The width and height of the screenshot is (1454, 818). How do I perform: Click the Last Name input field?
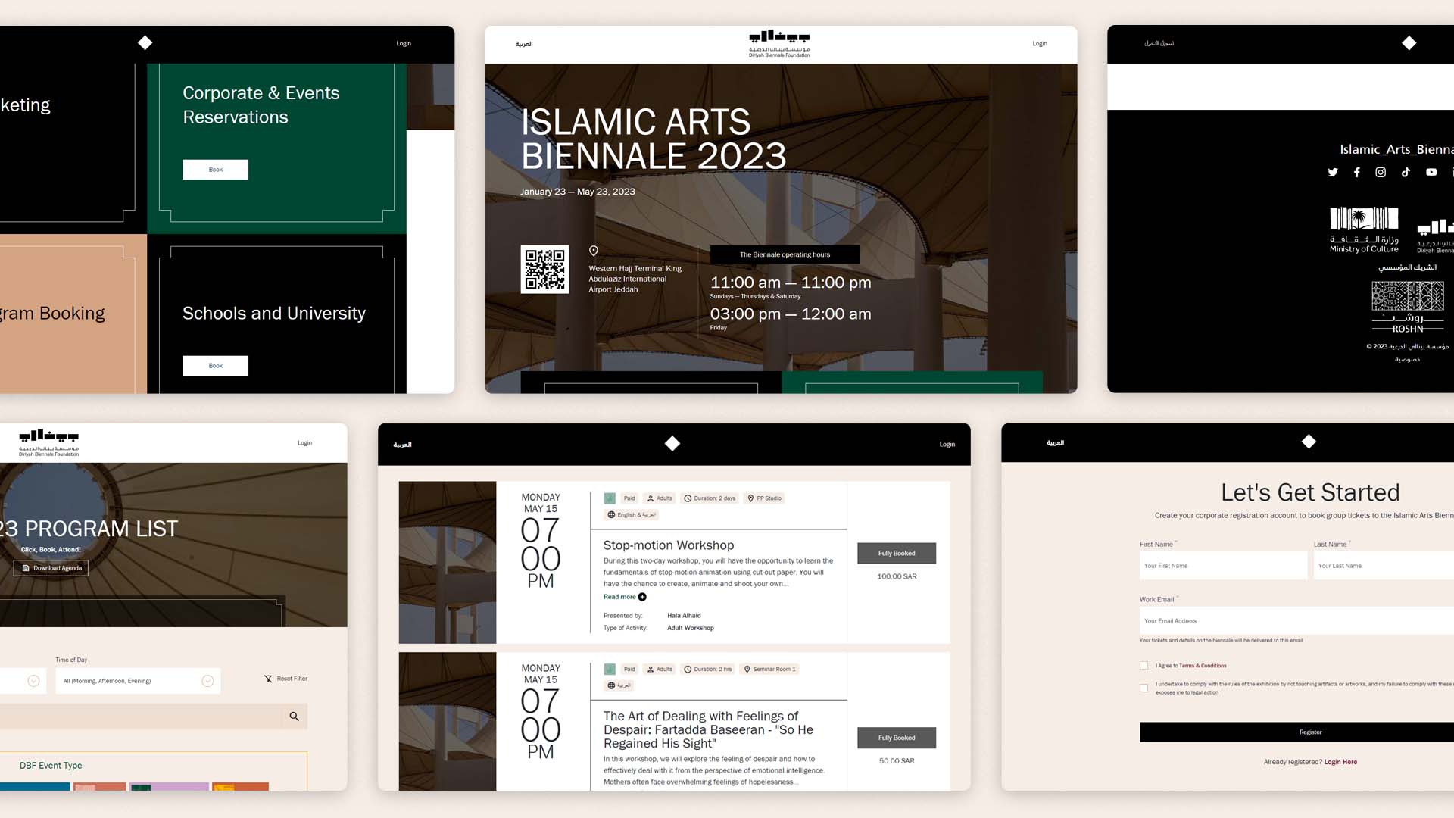(1384, 566)
